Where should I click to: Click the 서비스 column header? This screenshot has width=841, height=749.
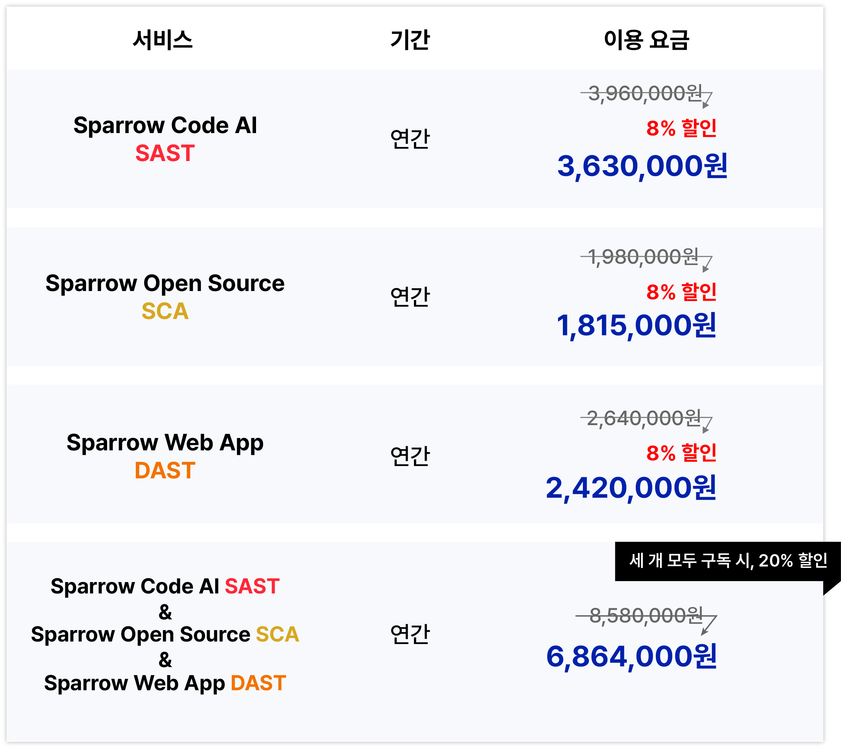coord(162,40)
